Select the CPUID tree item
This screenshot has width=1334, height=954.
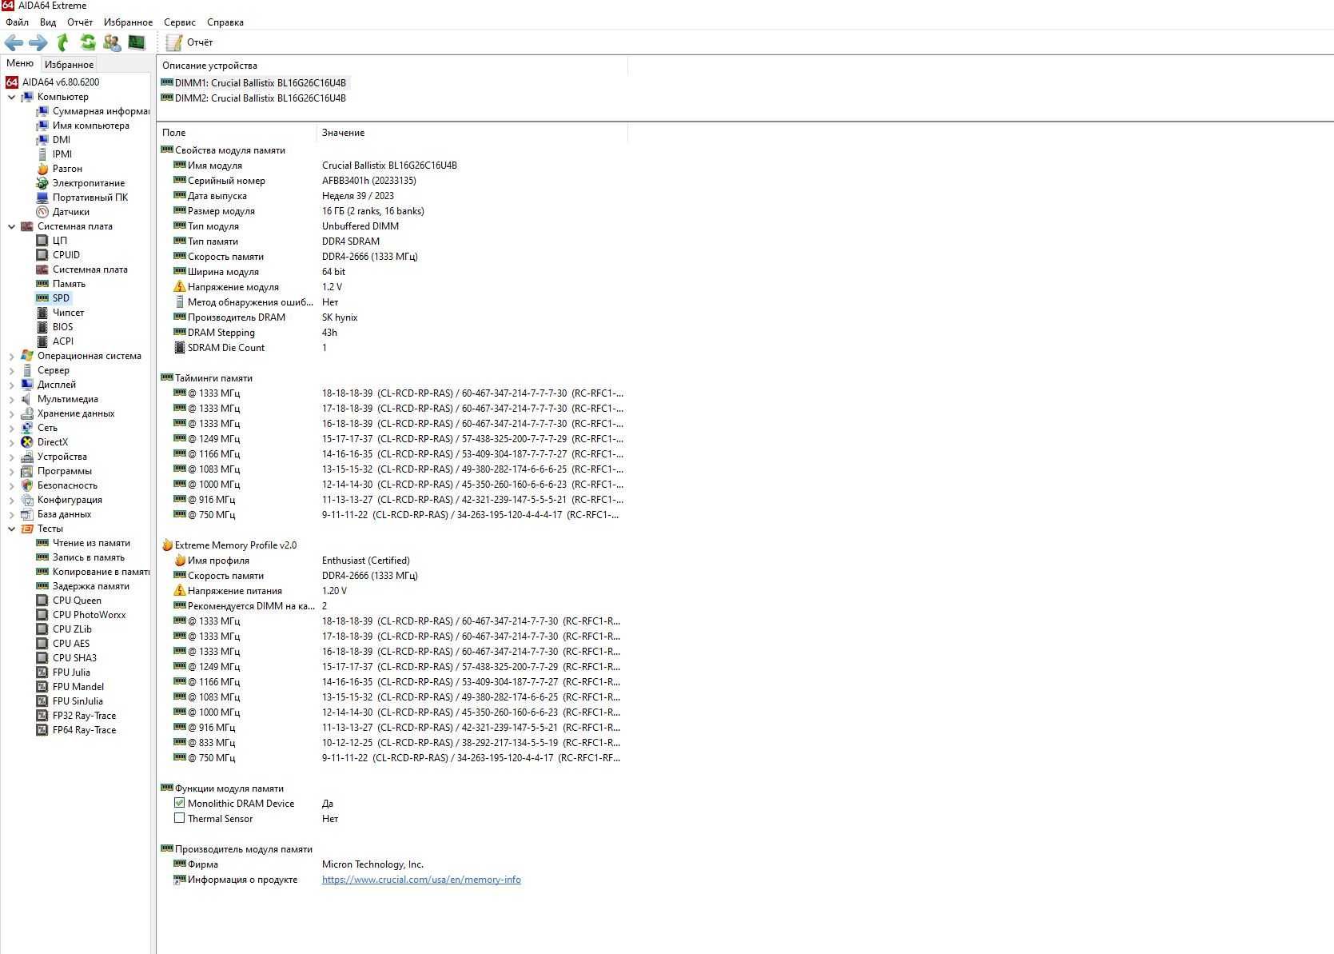pos(58,255)
